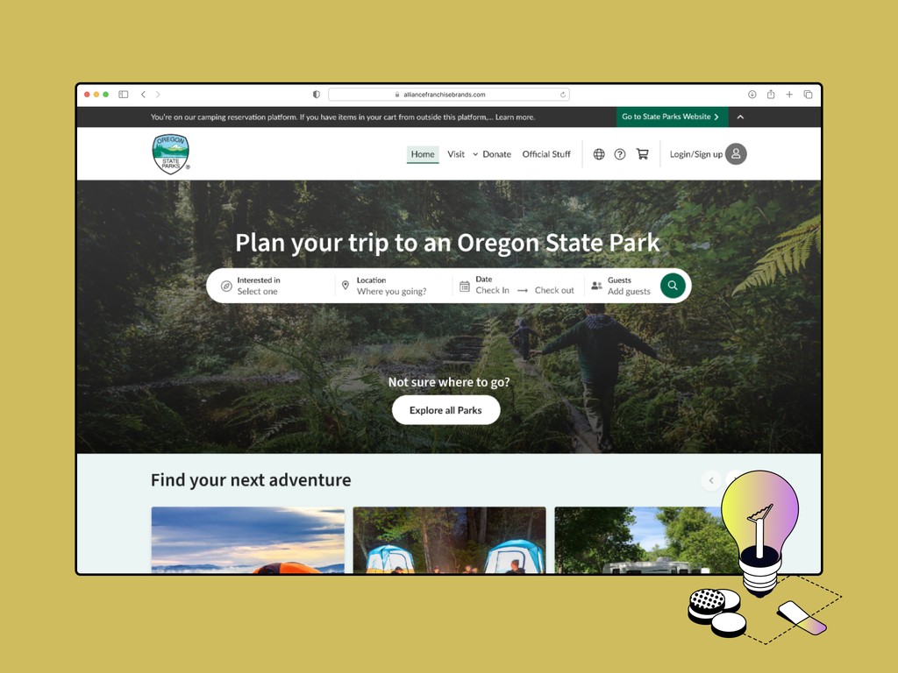Open the Learn more banner link
The width and height of the screenshot is (898, 673).
click(x=515, y=117)
